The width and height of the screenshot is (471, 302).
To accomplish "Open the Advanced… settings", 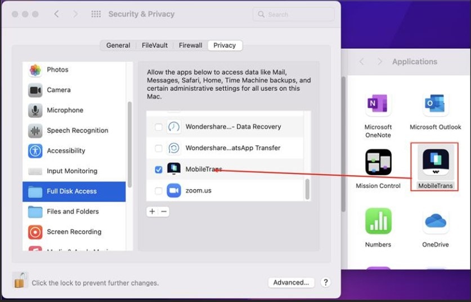I will click(x=291, y=282).
